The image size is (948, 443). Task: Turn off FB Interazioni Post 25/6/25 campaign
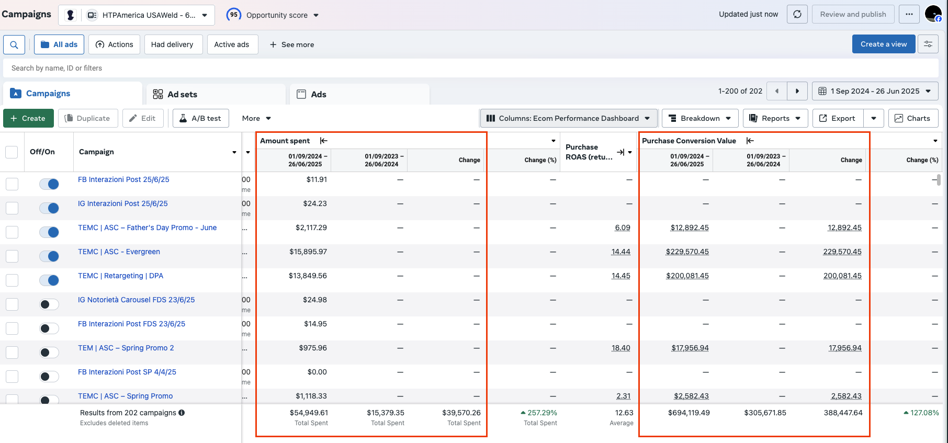coord(49,184)
